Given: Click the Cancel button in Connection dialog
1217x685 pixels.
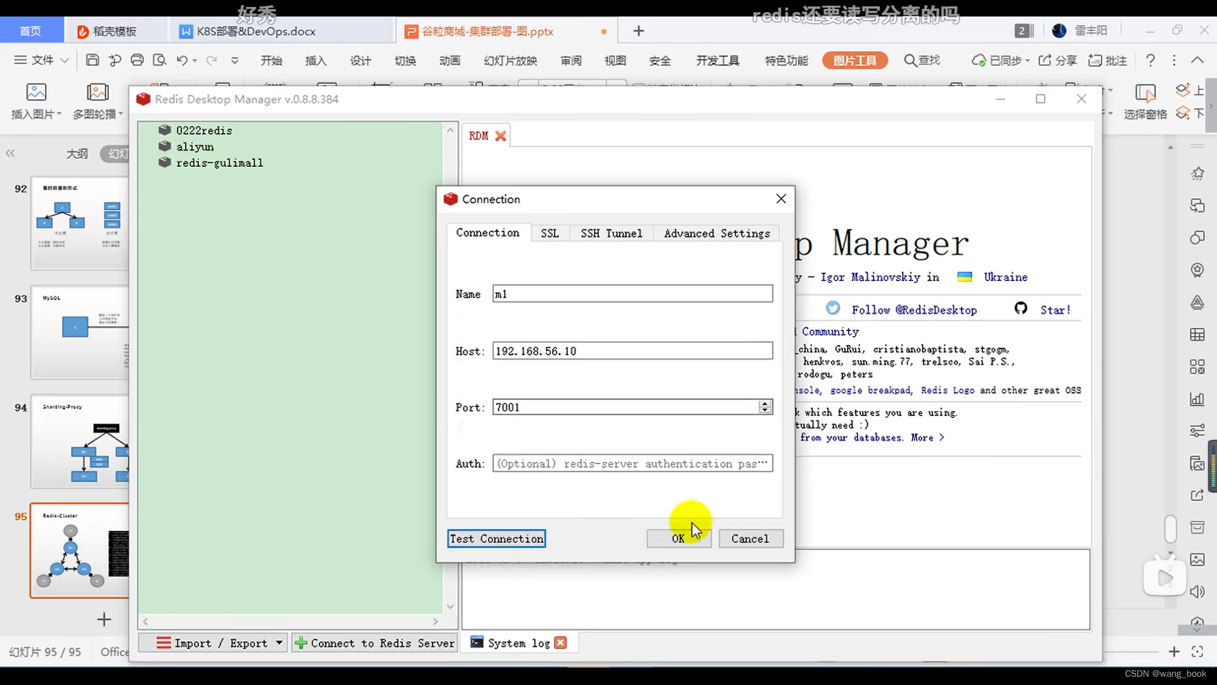Looking at the screenshot, I should [x=750, y=538].
